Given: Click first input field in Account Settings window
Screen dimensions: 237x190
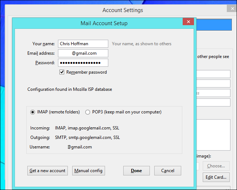Looking at the screenshot, I should point(213,74).
